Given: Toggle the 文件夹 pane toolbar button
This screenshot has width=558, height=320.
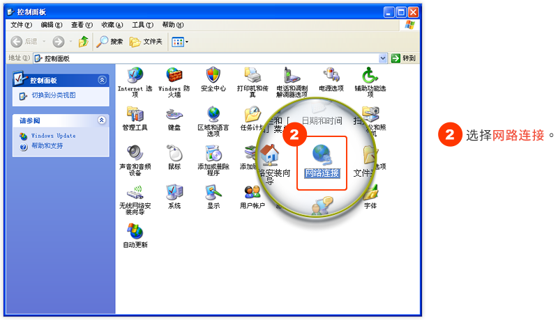Looking at the screenshot, I should click(x=146, y=42).
